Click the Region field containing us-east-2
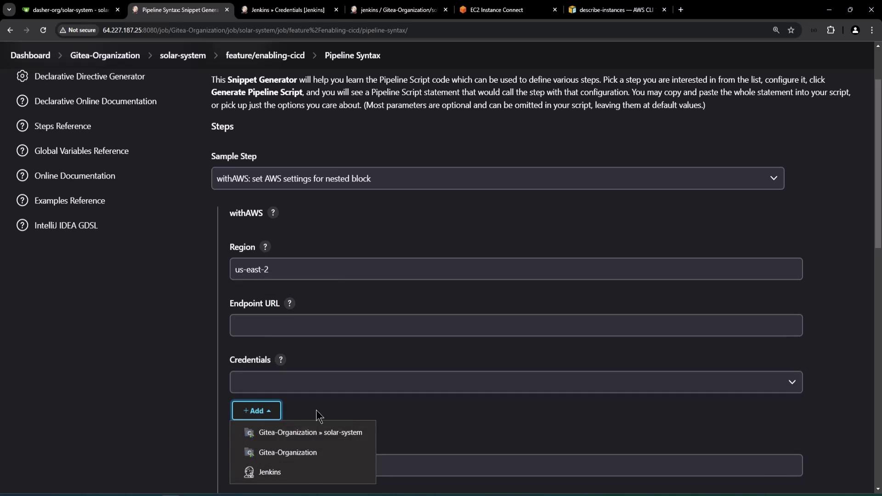 (x=516, y=269)
